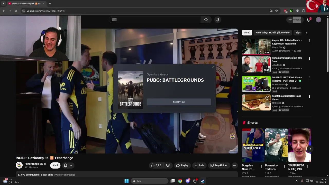The width and height of the screenshot is (329, 185).
Task: Open the weather widget 11°C Çok bulutlu
Action: (11, 181)
